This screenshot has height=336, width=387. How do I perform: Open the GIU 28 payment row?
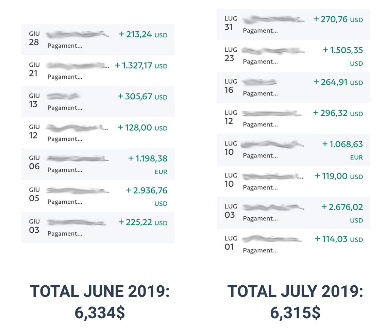click(x=98, y=39)
